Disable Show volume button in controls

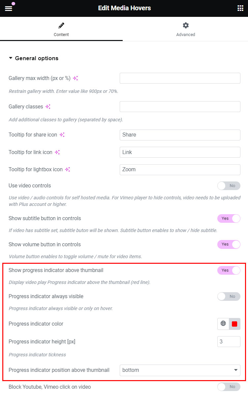click(x=229, y=244)
